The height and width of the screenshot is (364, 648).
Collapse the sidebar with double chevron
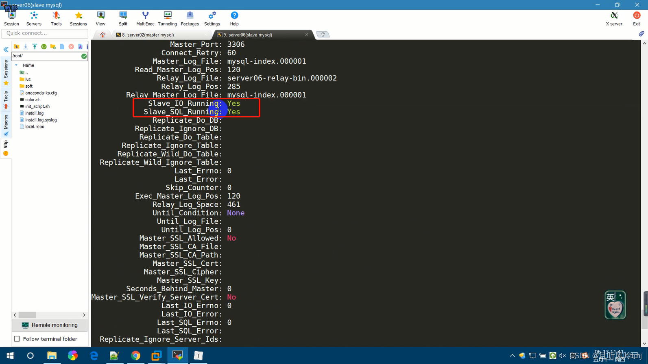tap(6, 50)
